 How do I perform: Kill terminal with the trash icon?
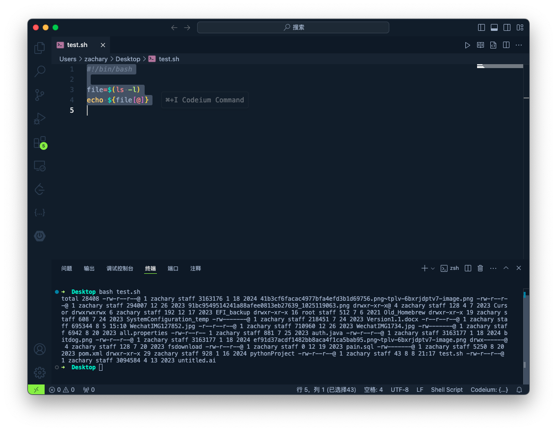point(481,268)
